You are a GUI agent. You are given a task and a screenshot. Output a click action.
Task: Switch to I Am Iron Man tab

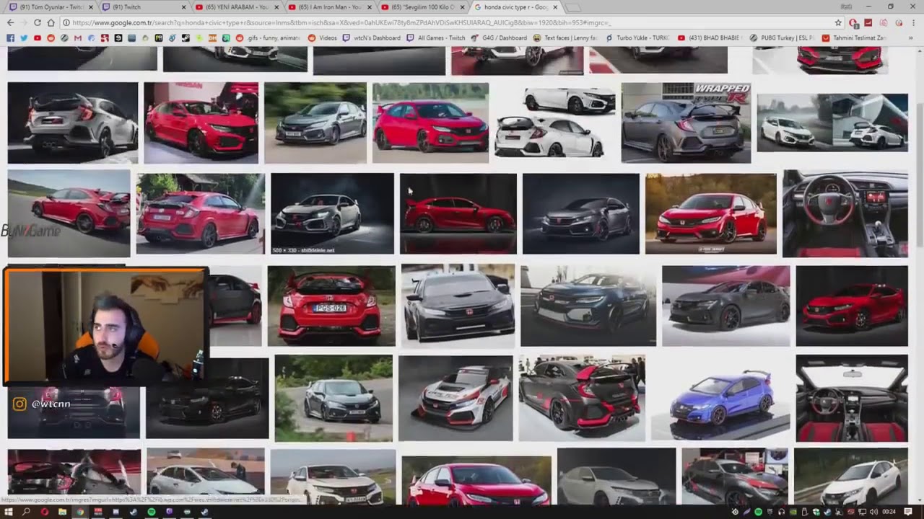click(x=328, y=7)
